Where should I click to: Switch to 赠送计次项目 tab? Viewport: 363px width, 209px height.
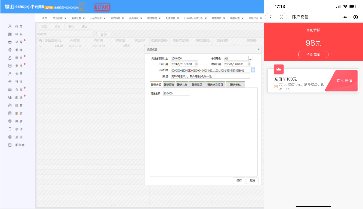point(215,85)
